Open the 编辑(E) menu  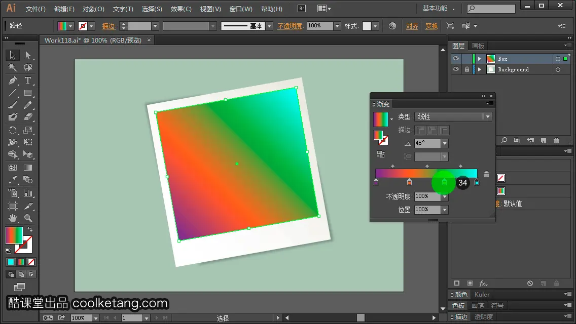click(64, 9)
